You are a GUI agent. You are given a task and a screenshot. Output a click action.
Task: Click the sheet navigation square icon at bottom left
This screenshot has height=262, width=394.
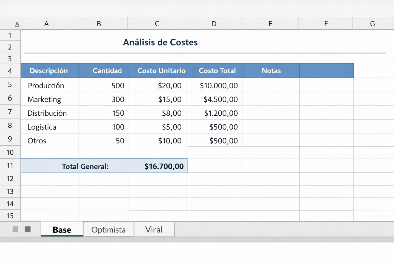pyautogui.click(x=15, y=230)
